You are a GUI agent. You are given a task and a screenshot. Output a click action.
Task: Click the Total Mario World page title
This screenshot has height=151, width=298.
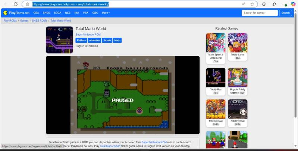click(91, 29)
